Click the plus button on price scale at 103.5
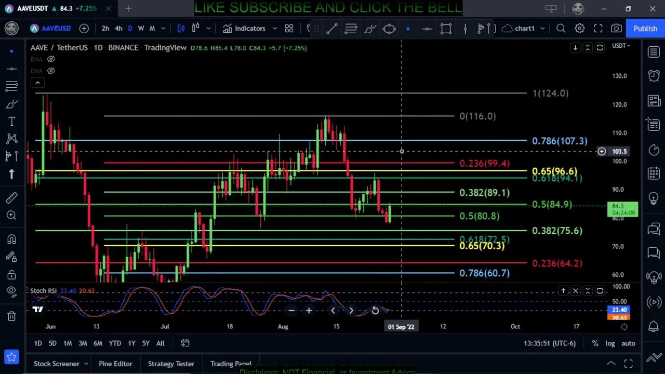Viewport: 665px width, 374px height. pyautogui.click(x=602, y=151)
